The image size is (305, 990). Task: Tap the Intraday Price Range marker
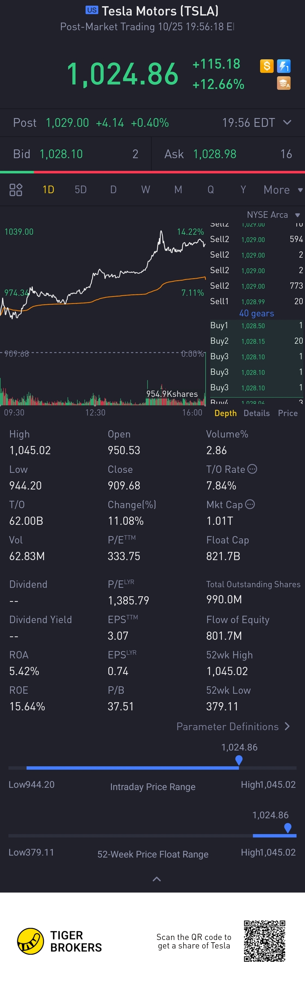pyautogui.click(x=239, y=760)
